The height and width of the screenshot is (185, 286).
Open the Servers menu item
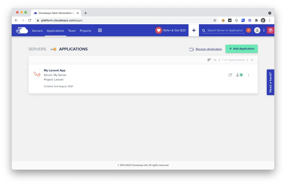coord(37,31)
